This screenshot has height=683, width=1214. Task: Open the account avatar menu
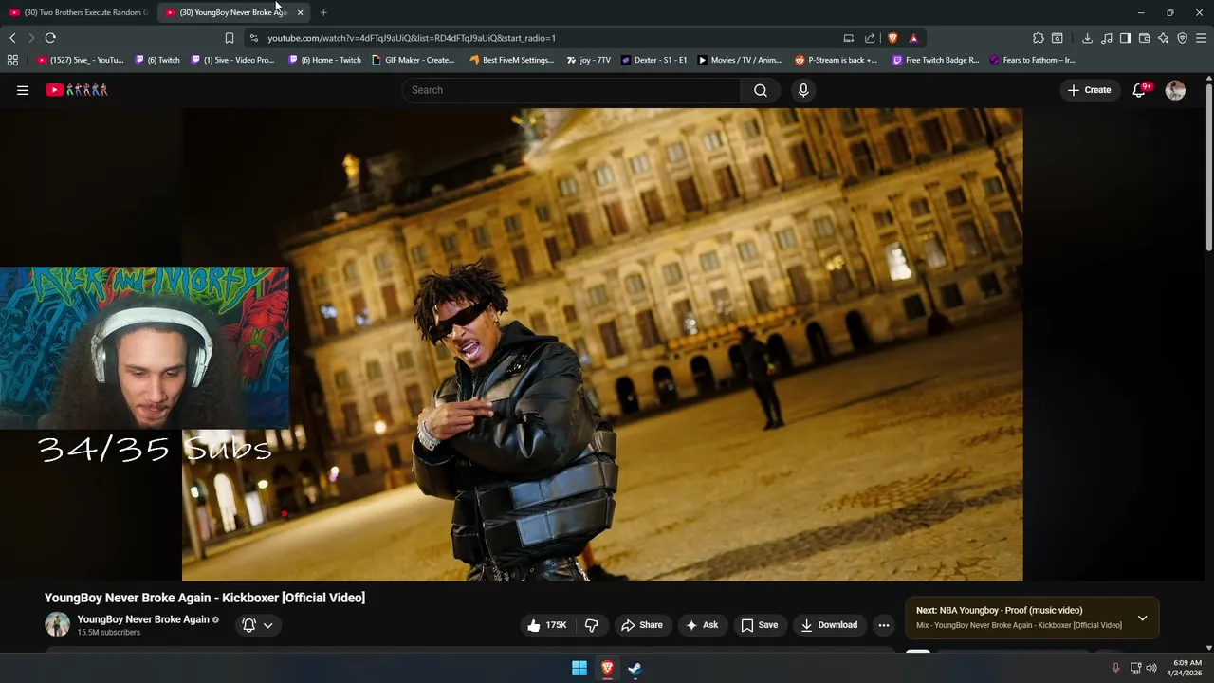[x=1175, y=90]
